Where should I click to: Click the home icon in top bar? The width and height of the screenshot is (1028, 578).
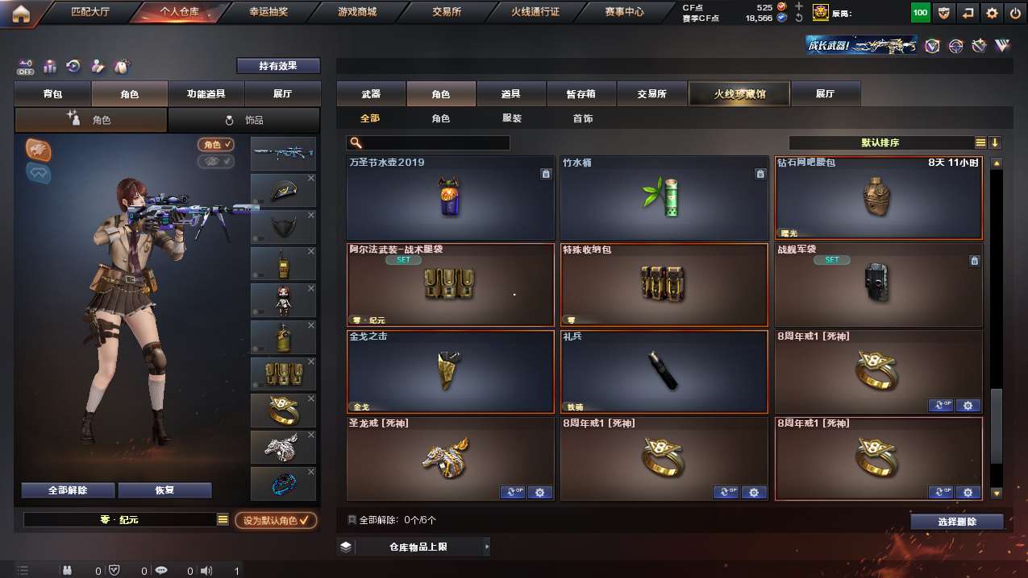click(20, 13)
